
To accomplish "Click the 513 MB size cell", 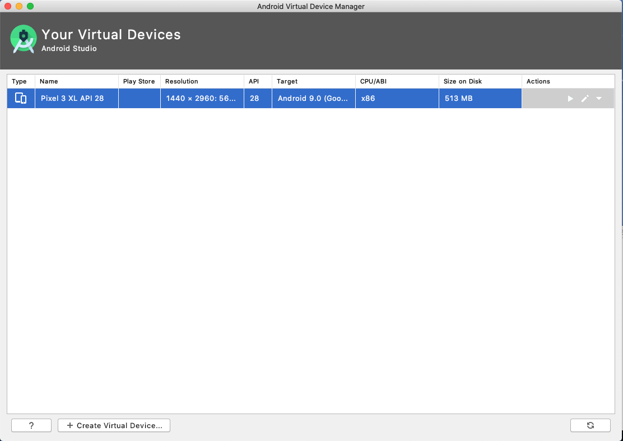I will (x=458, y=99).
